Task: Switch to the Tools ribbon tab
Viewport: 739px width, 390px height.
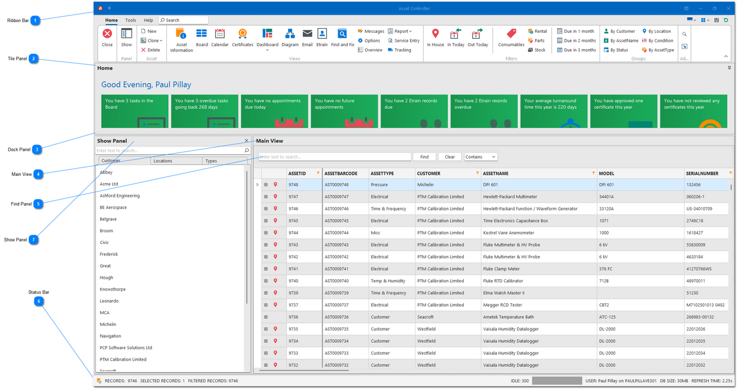Action: (x=130, y=20)
